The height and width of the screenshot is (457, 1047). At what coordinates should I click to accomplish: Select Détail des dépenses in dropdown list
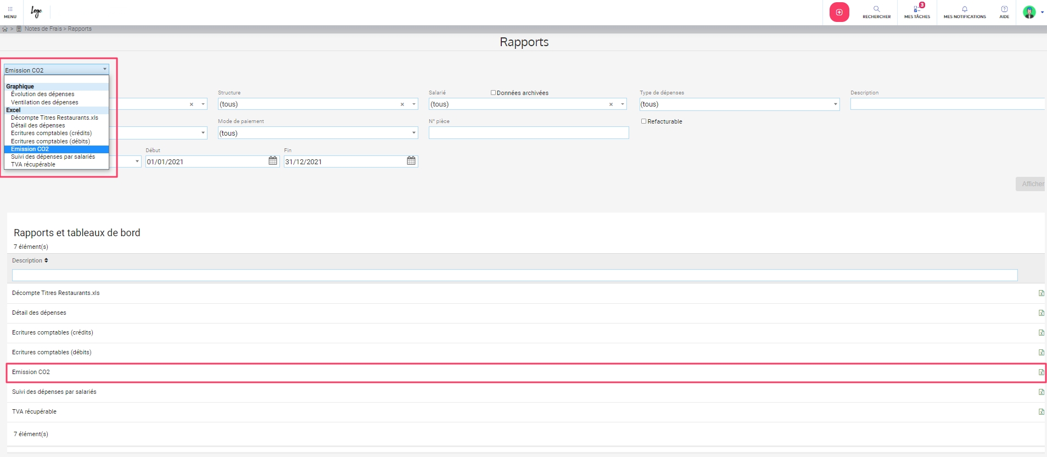(x=38, y=125)
